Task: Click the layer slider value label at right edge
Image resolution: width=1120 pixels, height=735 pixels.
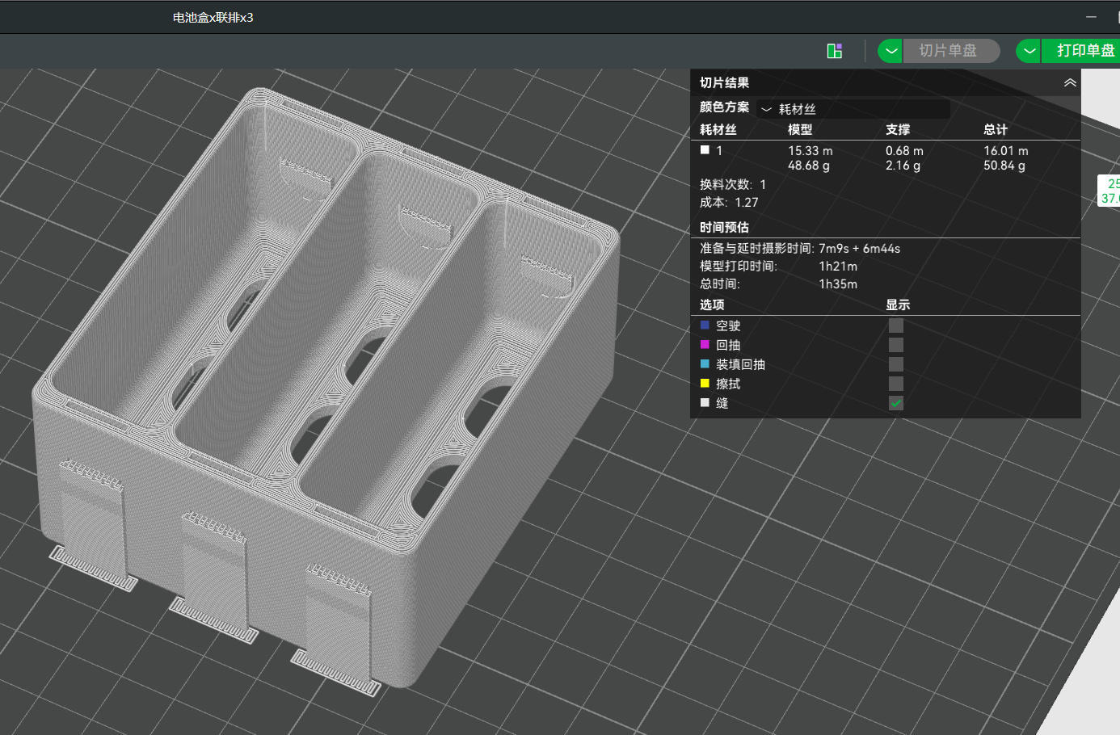Action: 1109,191
